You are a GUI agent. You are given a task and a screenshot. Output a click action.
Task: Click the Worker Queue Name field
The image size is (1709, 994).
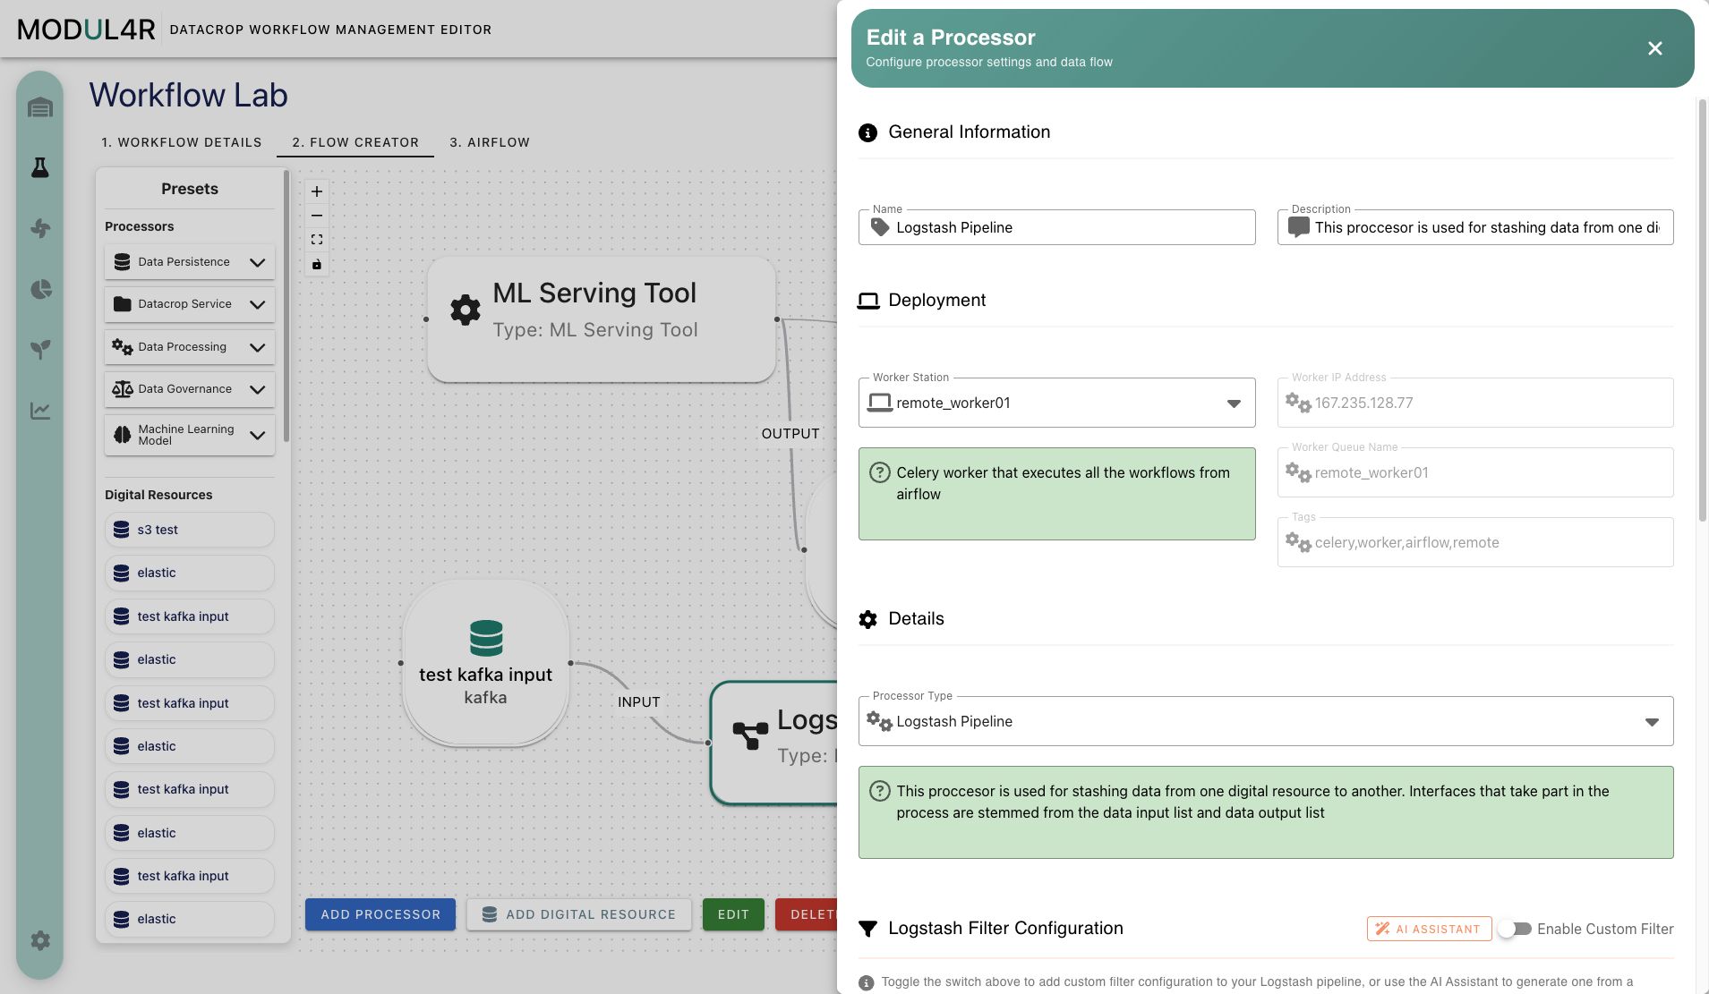1475,472
